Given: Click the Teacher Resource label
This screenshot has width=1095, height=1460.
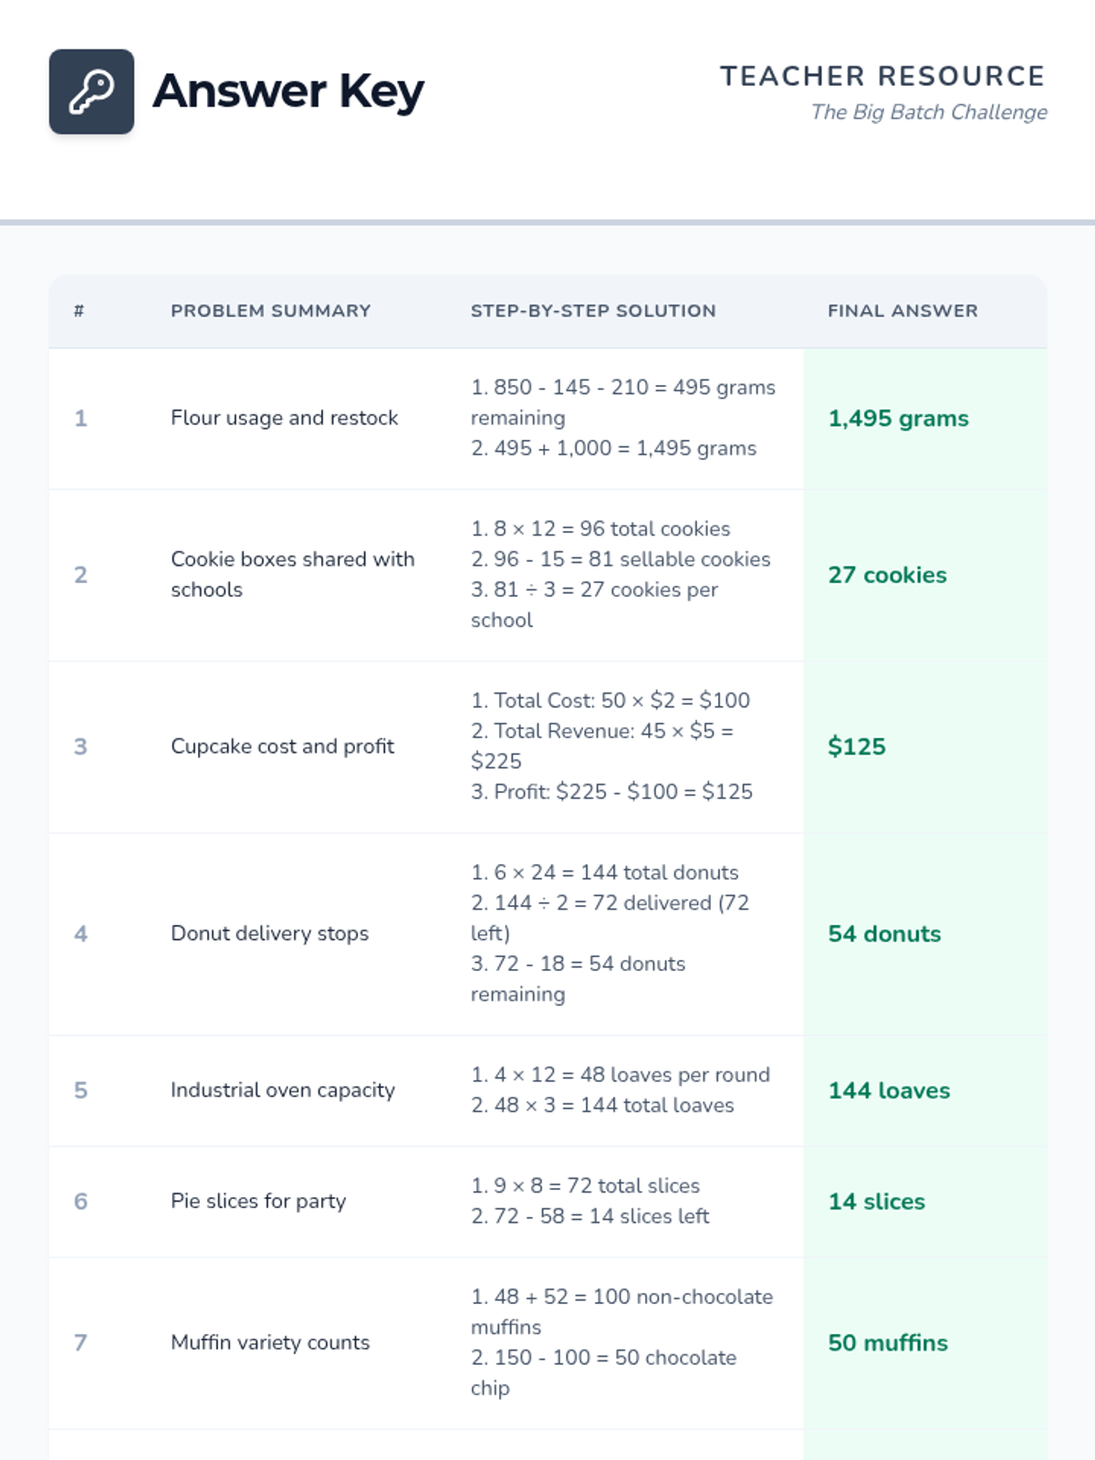Looking at the screenshot, I should click(882, 76).
